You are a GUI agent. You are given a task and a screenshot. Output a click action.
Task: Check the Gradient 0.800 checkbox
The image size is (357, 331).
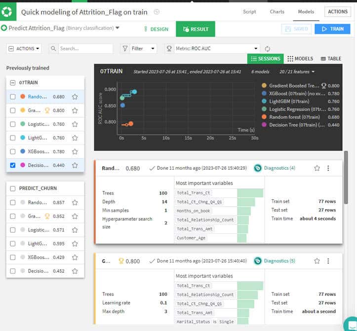pyautogui.click(x=13, y=110)
